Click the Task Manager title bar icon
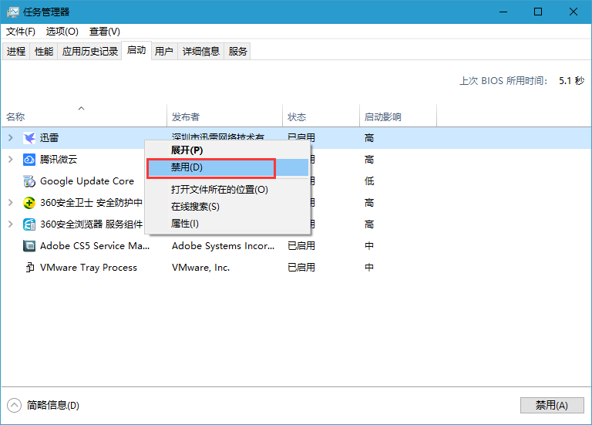 12,12
